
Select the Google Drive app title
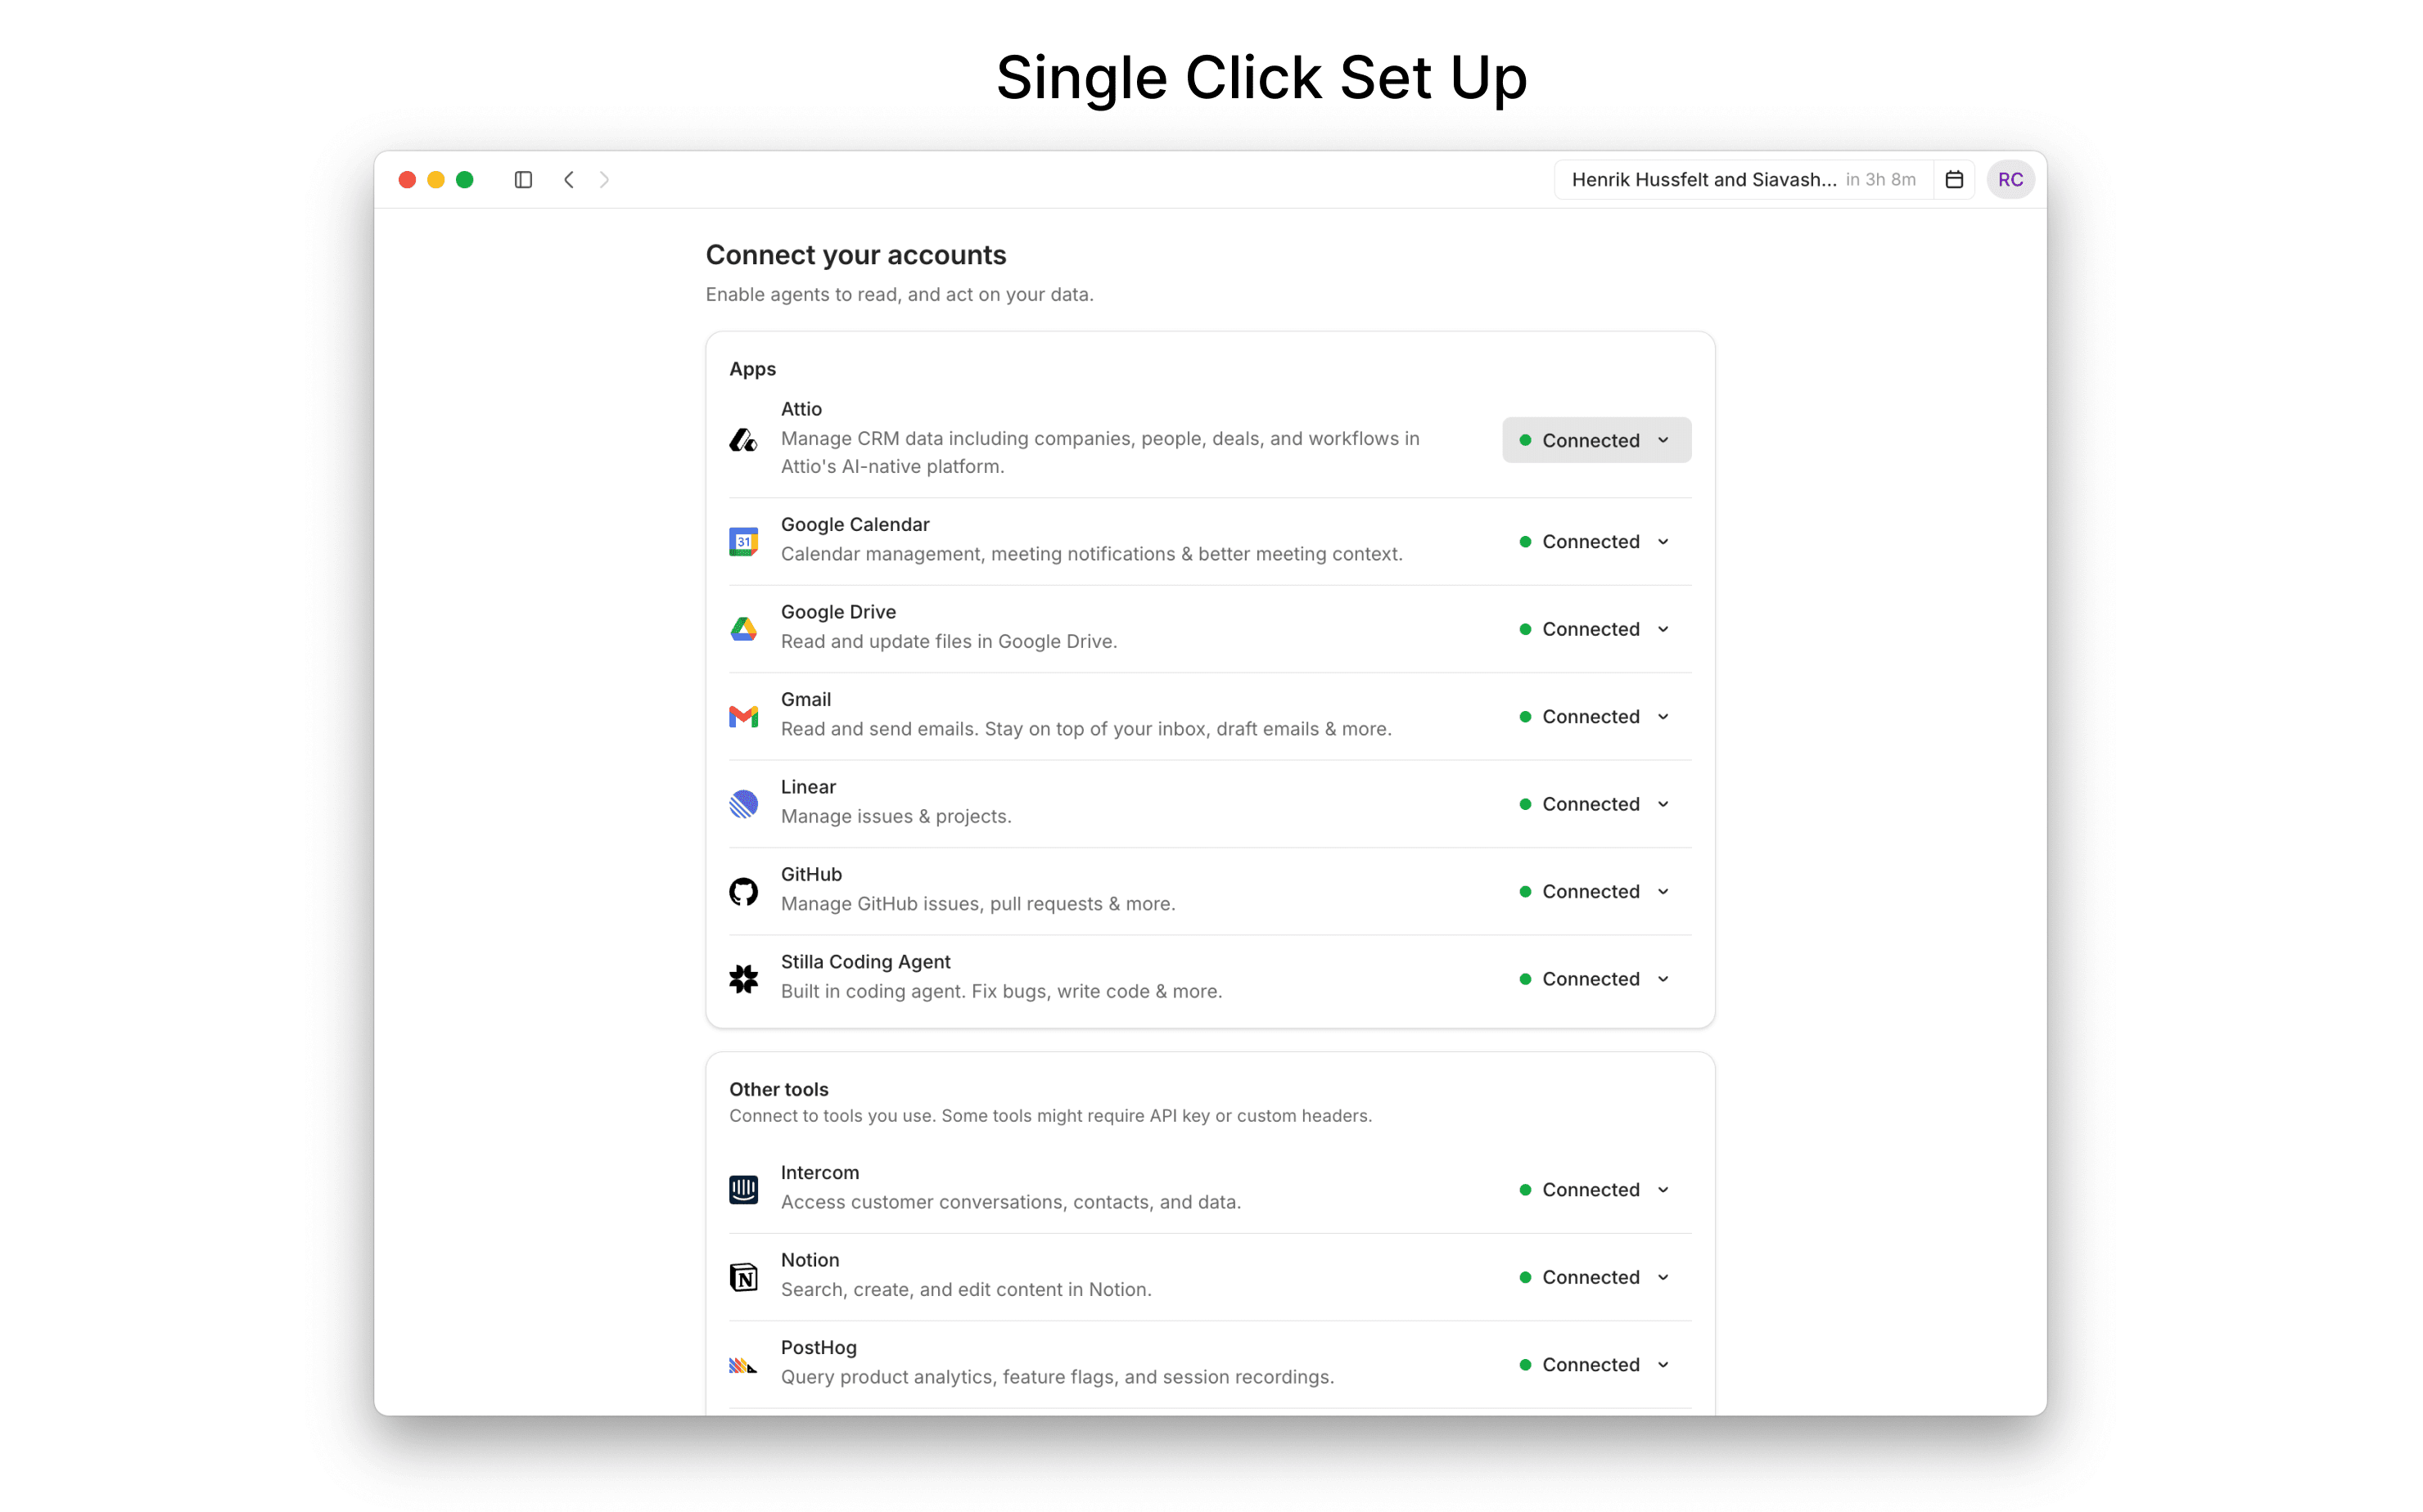click(838, 612)
